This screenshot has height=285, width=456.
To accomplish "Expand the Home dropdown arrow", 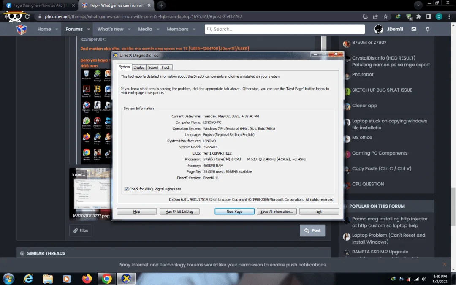I will coord(57,29).
